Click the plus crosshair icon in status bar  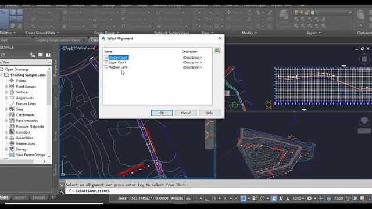[321, 199]
